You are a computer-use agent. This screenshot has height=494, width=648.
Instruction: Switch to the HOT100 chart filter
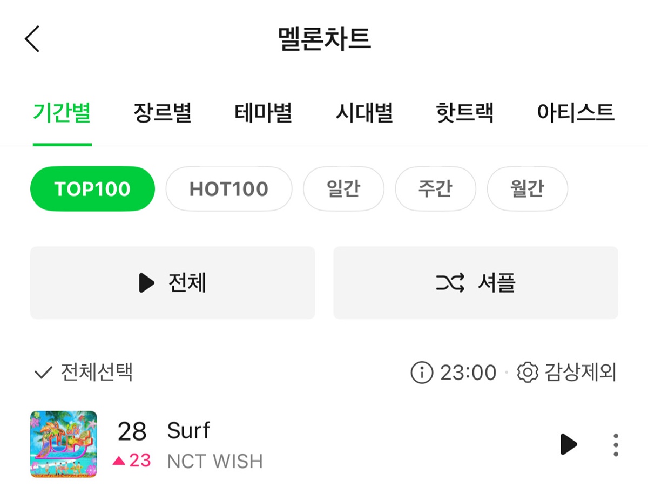(228, 189)
